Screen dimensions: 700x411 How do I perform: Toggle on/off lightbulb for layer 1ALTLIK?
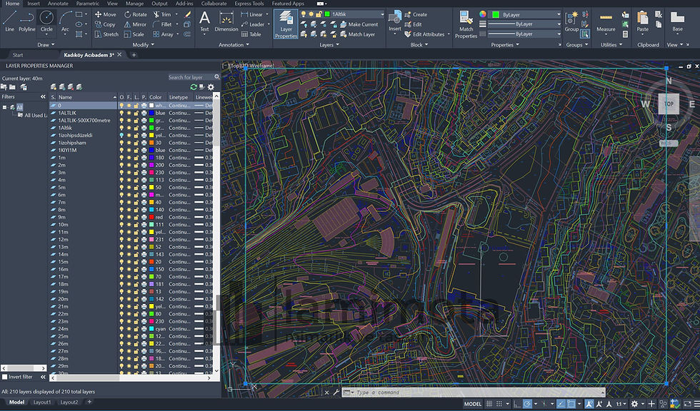click(121, 113)
